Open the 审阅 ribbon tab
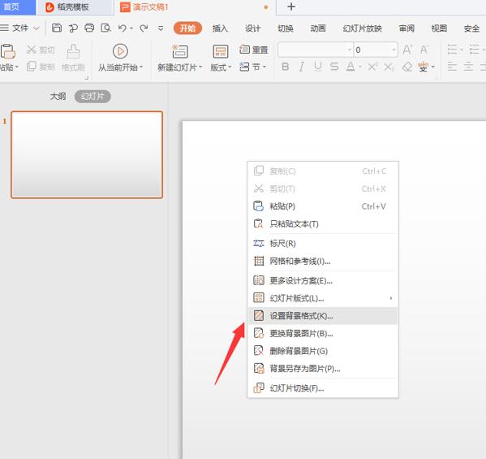Screen dimensions: 486x459 point(406,28)
